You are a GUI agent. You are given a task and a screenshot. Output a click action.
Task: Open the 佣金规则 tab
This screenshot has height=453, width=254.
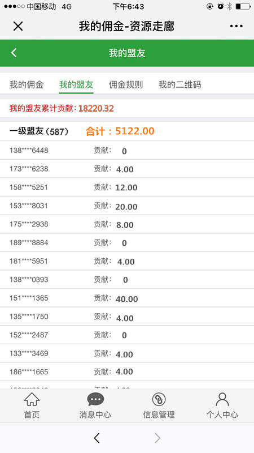coord(126,84)
